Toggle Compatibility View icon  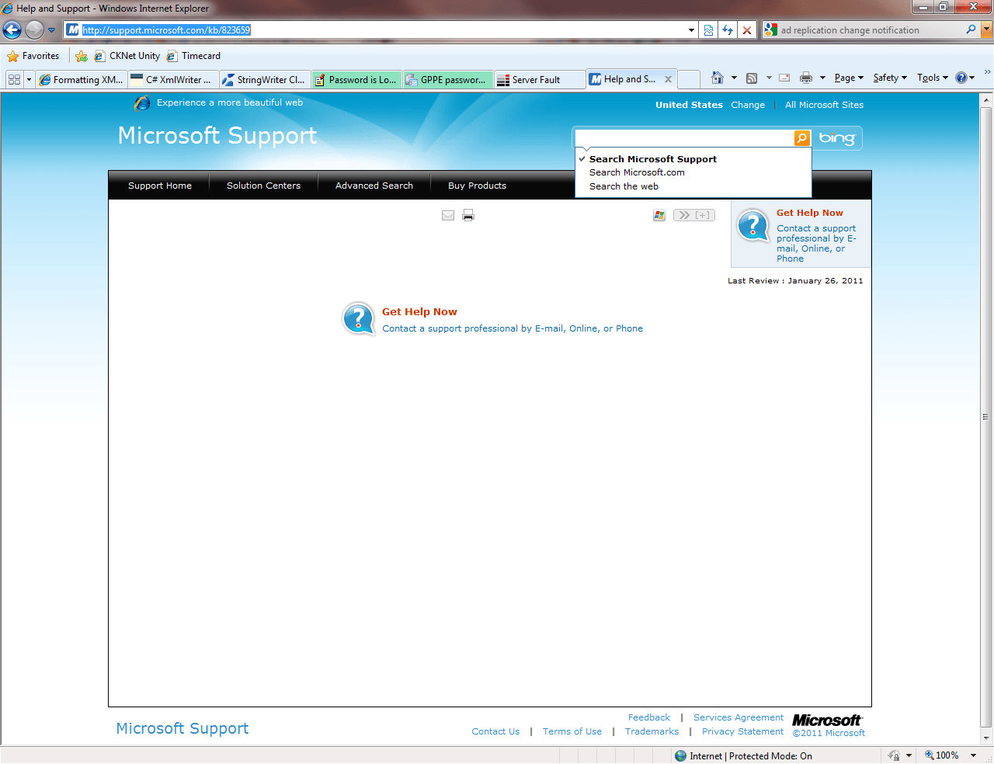tap(708, 30)
